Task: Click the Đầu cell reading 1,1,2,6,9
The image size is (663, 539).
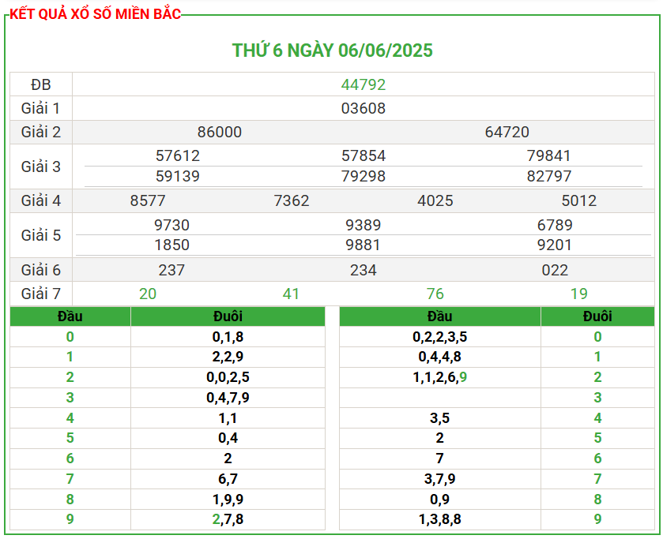Action: click(439, 376)
